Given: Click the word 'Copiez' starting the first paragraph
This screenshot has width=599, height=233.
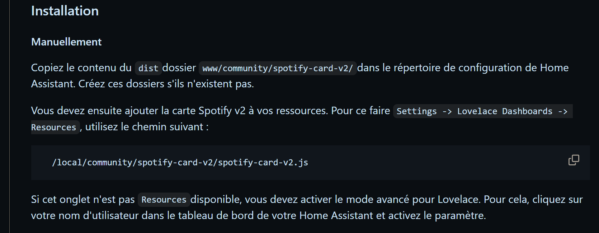Looking at the screenshot, I should pyautogui.click(x=47, y=68).
